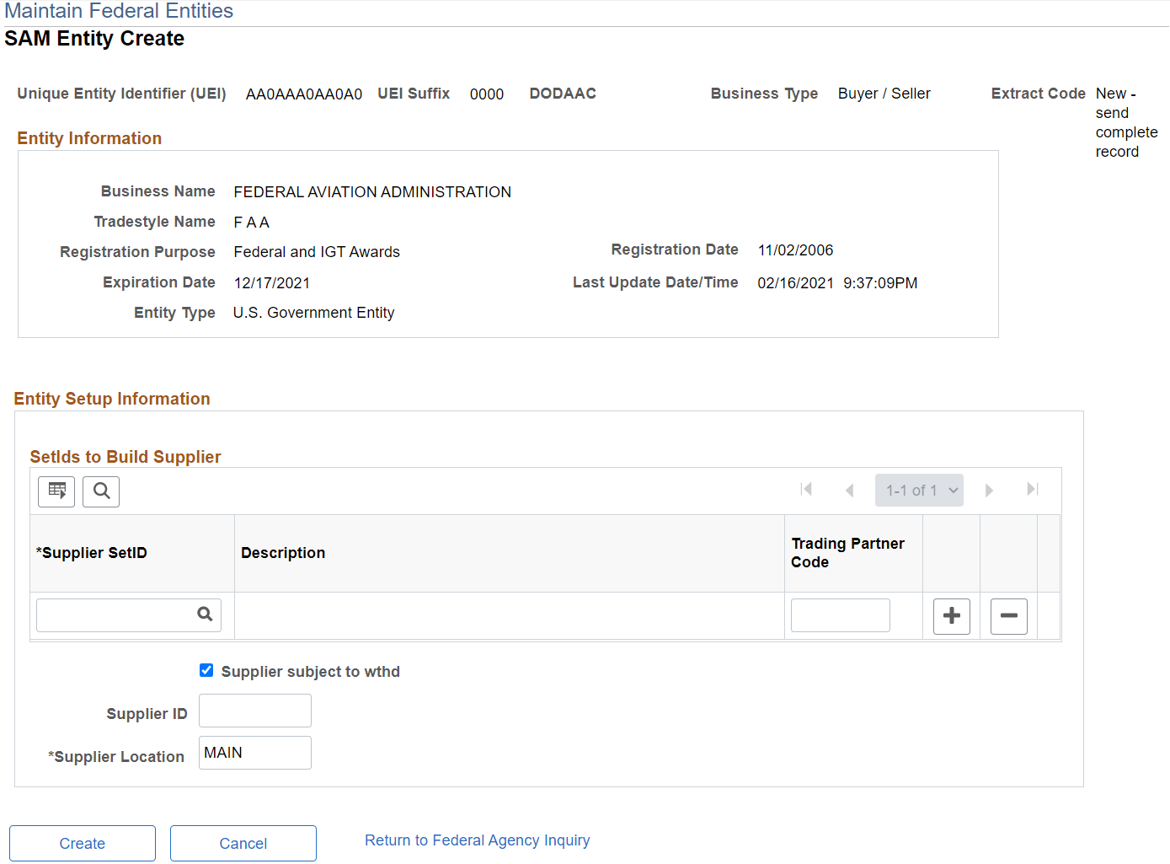Delete the SetID row
The image size is (1170, 864).
click(x=1009, y=616)
